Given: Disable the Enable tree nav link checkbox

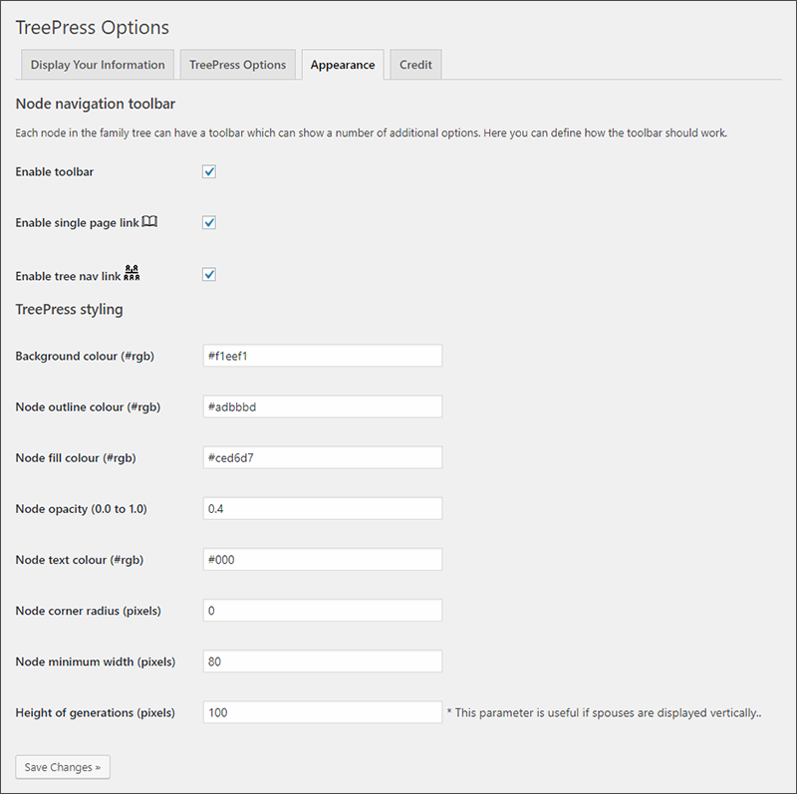Looking at the screenshot, I should pyautogui.click(x=209, y=275).
